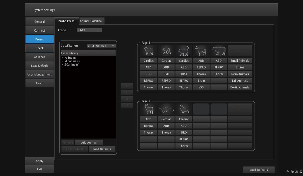This screenshot has height=176, width=303.
Task: Select the cat icon on Page 1
Action: [x=184, y=51]
